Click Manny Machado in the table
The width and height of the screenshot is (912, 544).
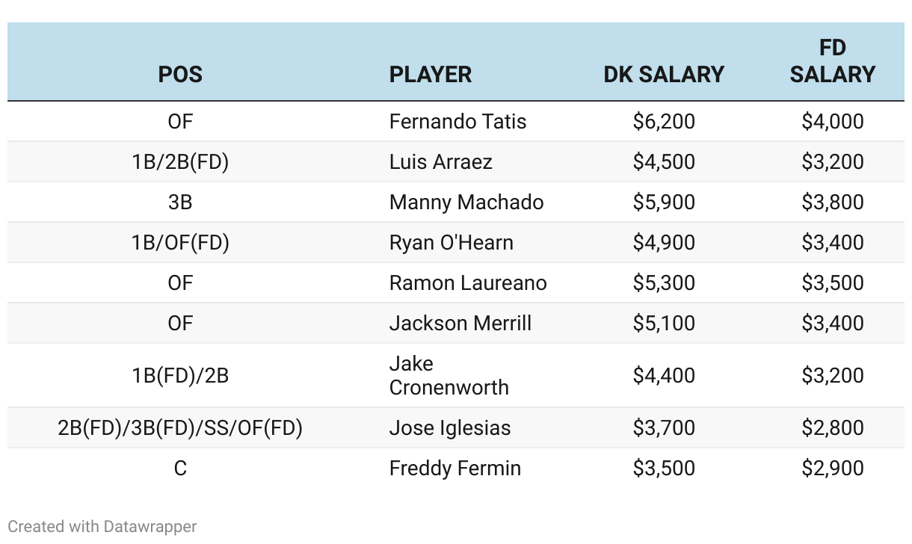point(466,203)
